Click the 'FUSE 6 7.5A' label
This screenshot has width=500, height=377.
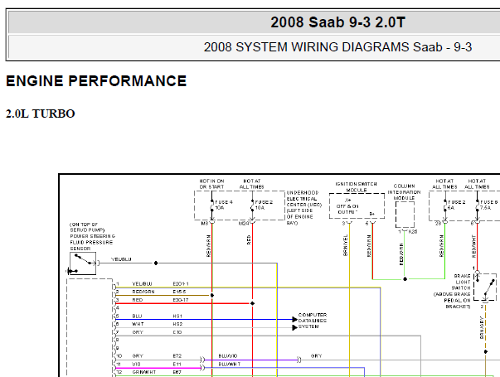coord(489,205)
